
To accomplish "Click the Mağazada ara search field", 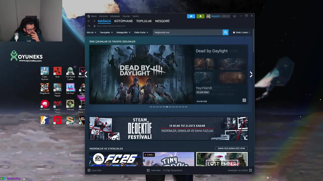I will pyautogui.click(x=188, y=32).
